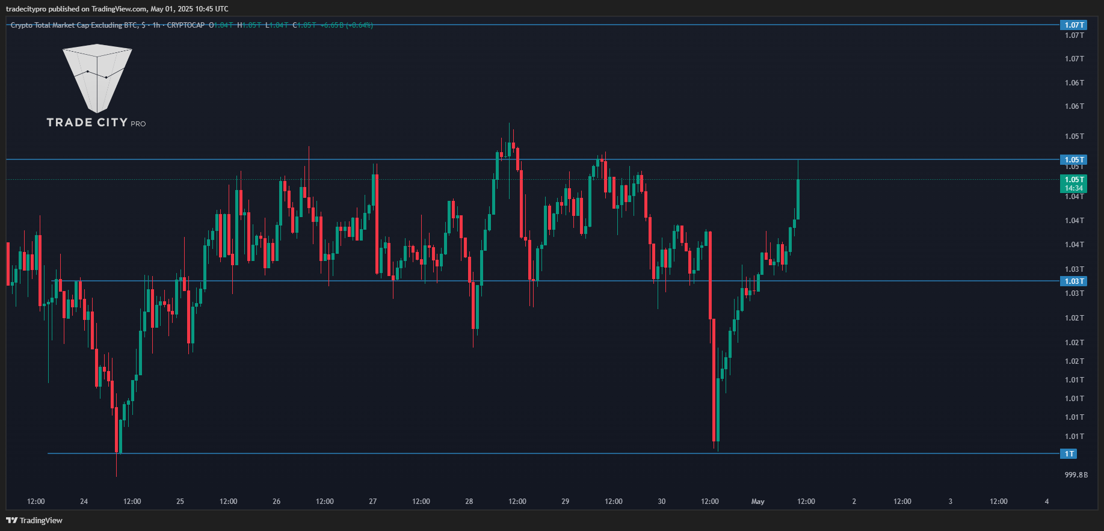The width and height of the screenshot is (1104, 531).
Task: Click the '4' date label on time axis
Action: (x=1046, y=502)
